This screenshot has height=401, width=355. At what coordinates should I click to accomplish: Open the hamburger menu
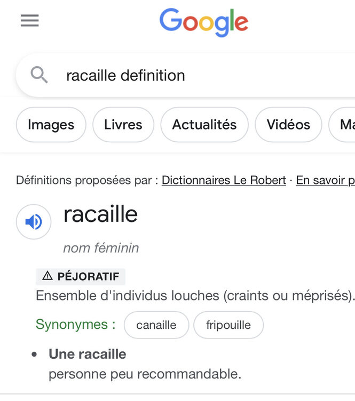29,21
